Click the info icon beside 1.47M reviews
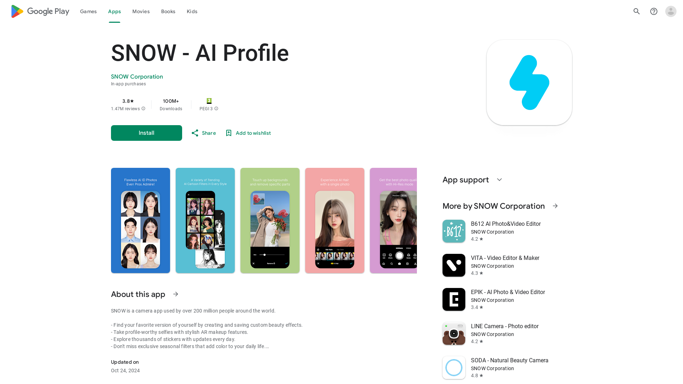Image resolution: width=683 pixels, height=384 pixels. [x=143, y=109]
